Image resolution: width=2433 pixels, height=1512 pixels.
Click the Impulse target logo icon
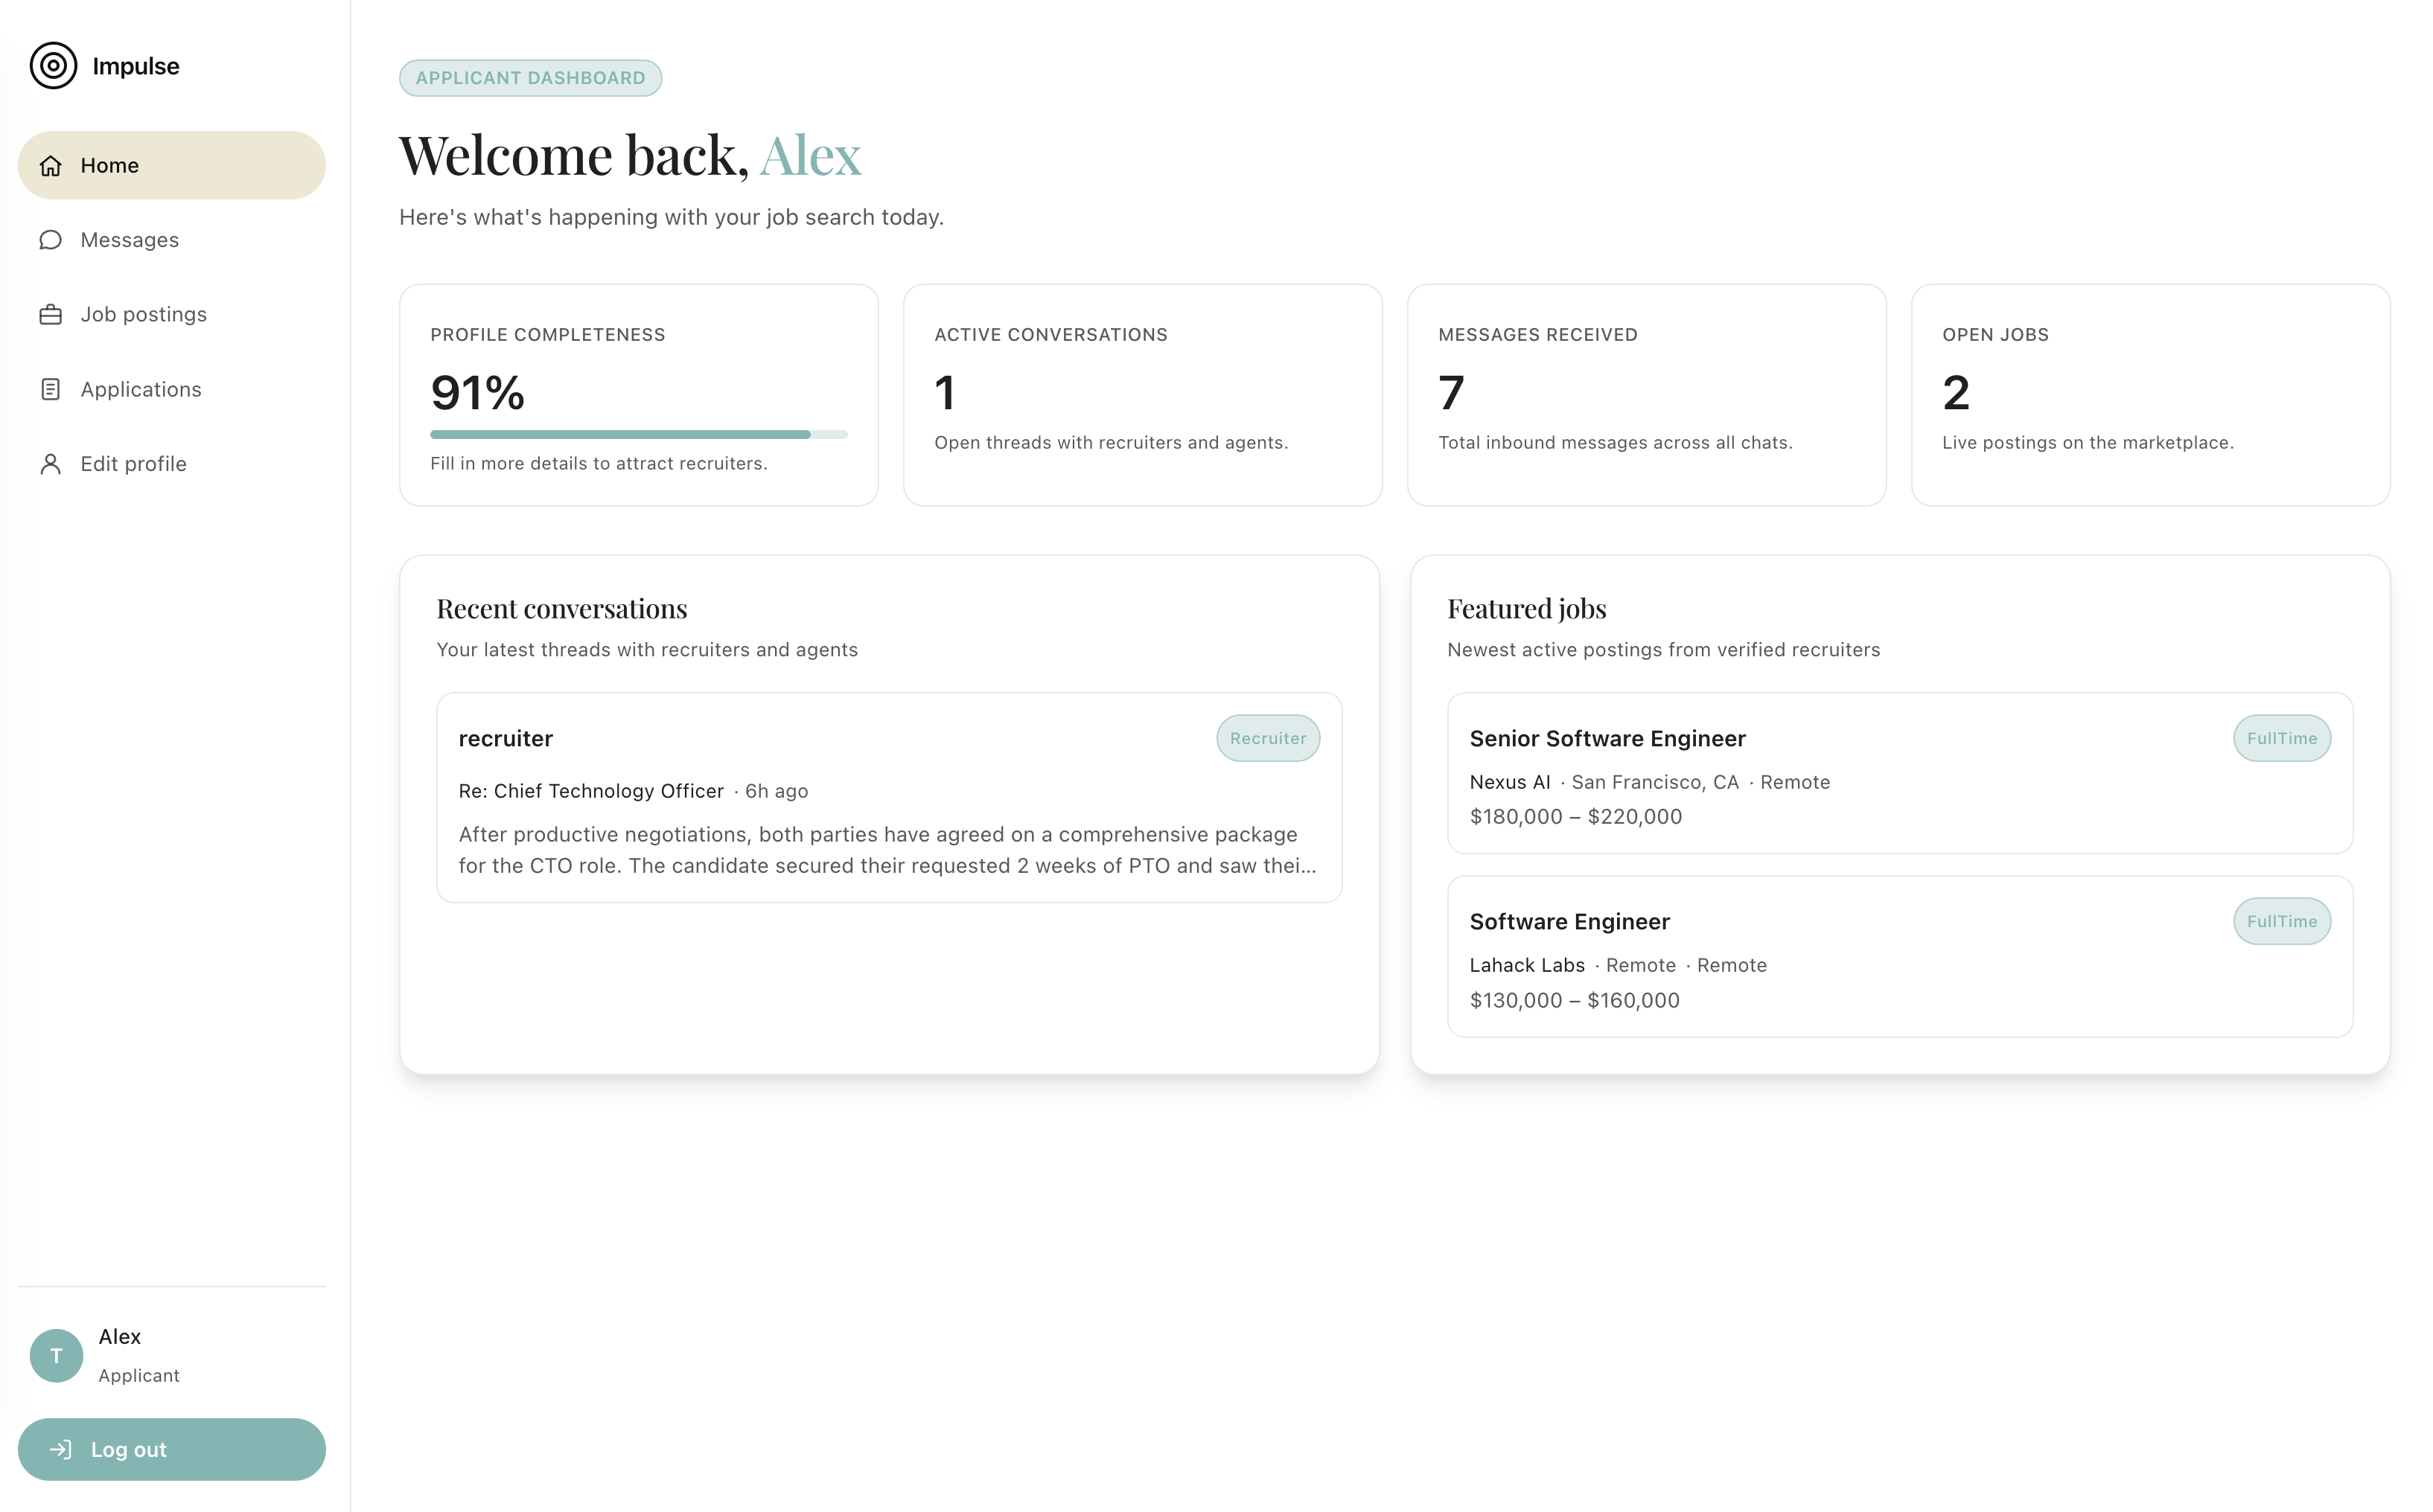[53, 66]
